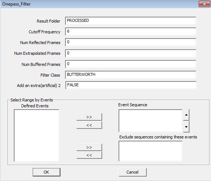Move selected event down in Event Sequence

(x=186, y=127)
